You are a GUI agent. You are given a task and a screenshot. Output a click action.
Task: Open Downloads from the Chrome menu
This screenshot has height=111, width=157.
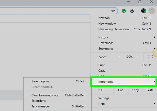pyautogui.click(x=106, y=43)
